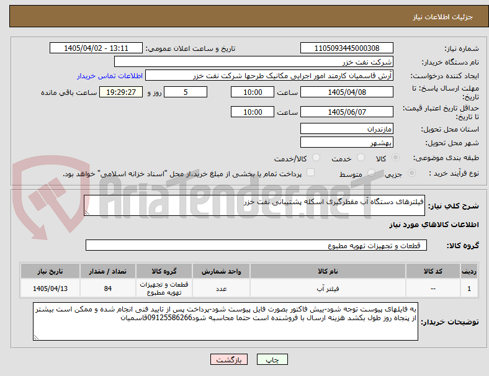Open the اطلاعات تماس خریدار link
The width and height of the screenshot is (489, 376).
(110, 76)
